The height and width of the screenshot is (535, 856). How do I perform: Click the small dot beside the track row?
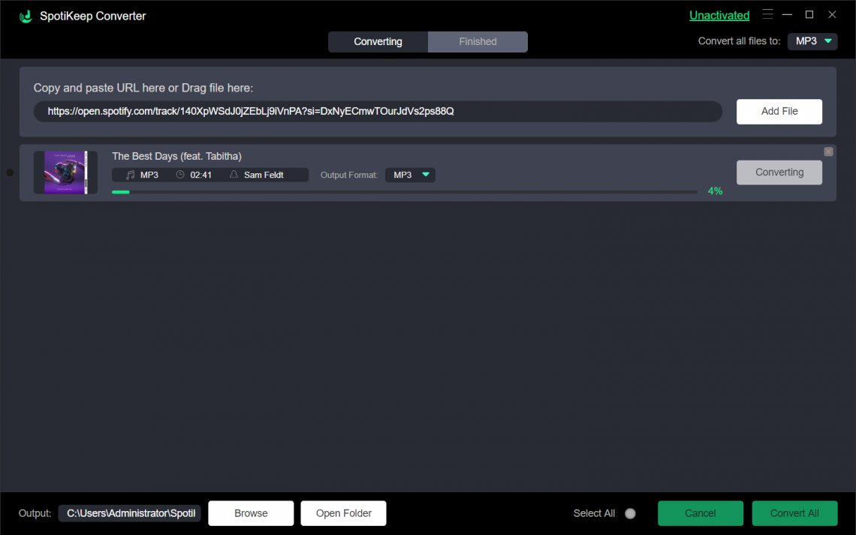10,173
